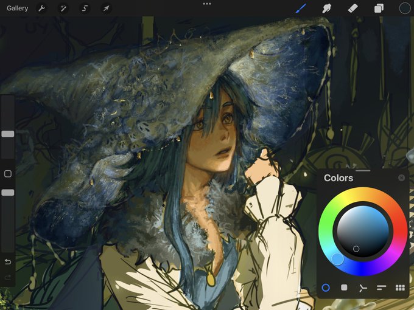
Task: Activate the Transform arrow tool
Action: (106, 9)
